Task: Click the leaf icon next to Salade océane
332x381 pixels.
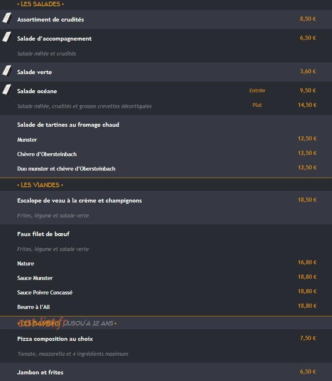Action: tap(7, 90)
